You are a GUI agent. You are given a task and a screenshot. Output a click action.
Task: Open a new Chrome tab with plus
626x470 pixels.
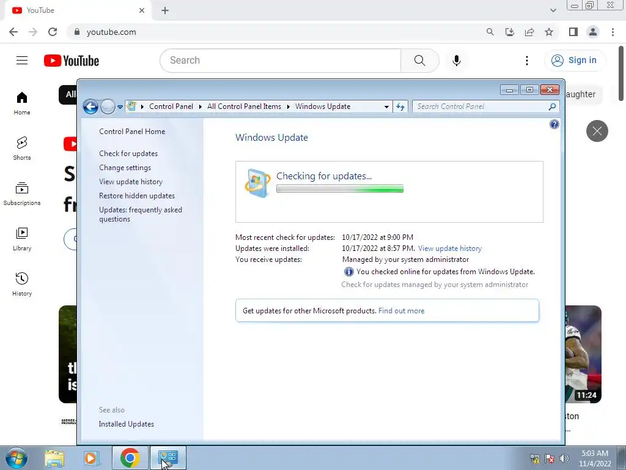pyautogui.click(x=165, y=11)
